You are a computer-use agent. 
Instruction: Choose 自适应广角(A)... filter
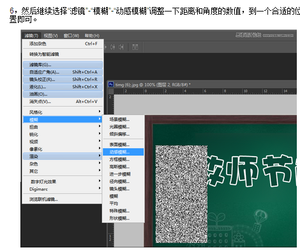coord(63,72)
